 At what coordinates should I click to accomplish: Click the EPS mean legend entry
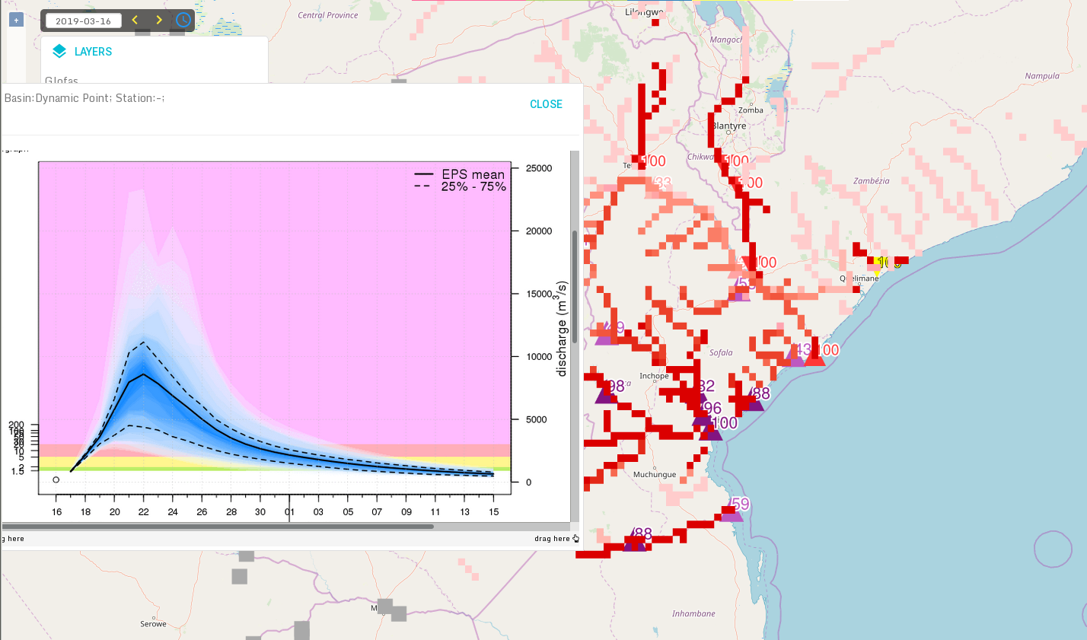click(460, 174)
